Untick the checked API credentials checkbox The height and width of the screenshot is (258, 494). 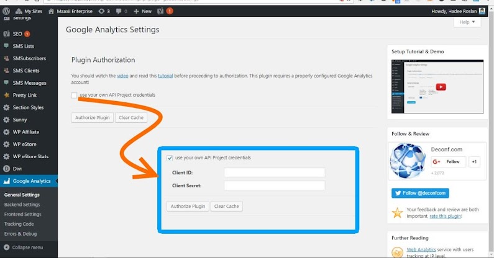coord(170,158)
